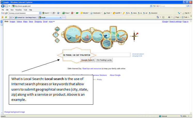This screenshot has width=193, height=118.
Task: Open the Google Toolbar news/gadget icon
Action: pos(53,13)
